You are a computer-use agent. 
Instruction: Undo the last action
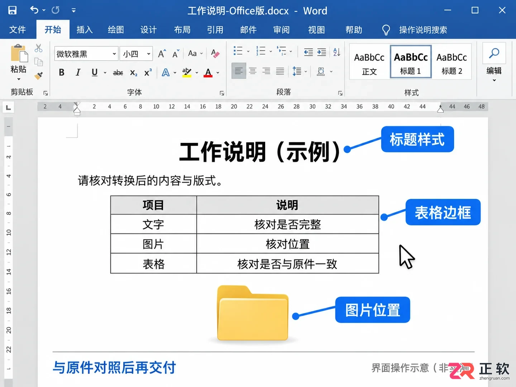tap(34, 10)
